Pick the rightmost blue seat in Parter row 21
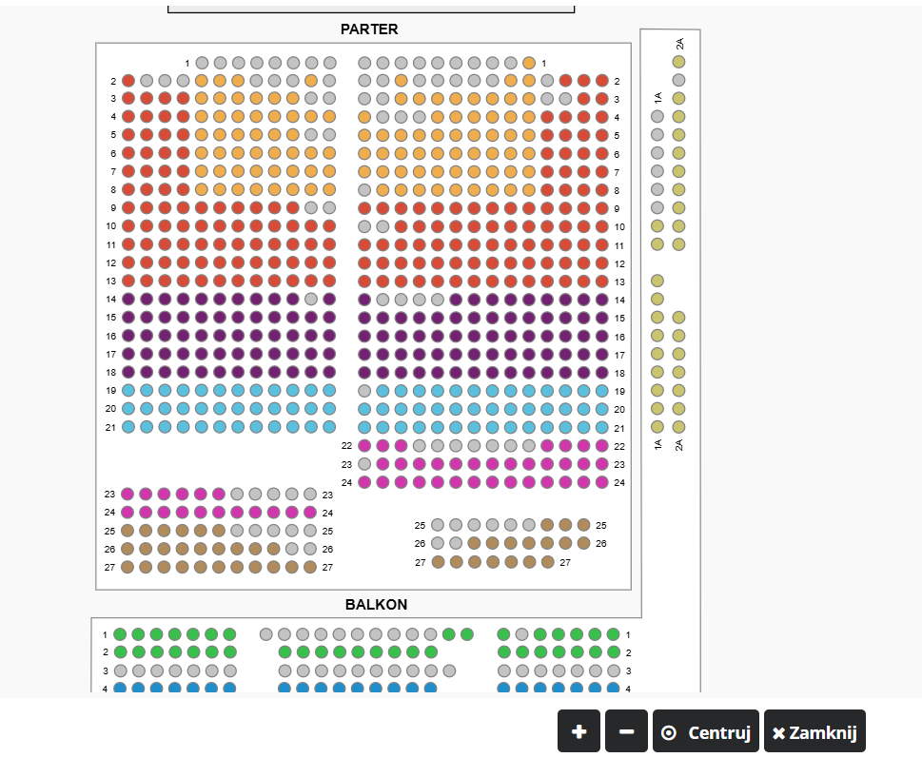Screen dimensions: 922x777 602,427
